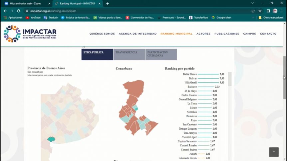Screen dimensions: 287x161
Task: Select Necochea in the ranking
Action: coord(192,112)
